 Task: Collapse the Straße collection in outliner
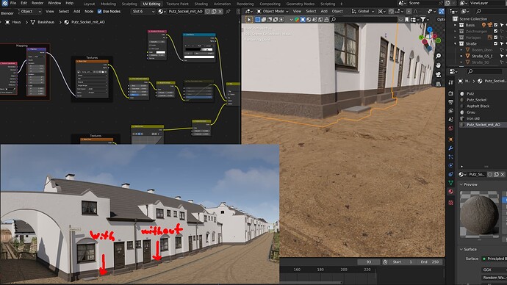pos(456,43)
